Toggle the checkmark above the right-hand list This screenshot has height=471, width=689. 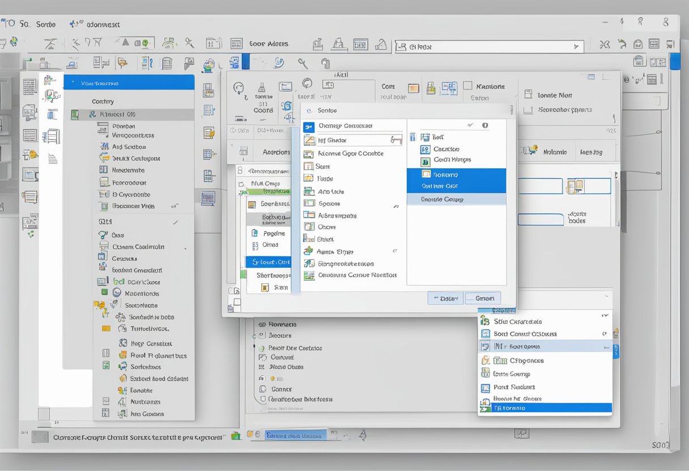[x=470, y=125]
